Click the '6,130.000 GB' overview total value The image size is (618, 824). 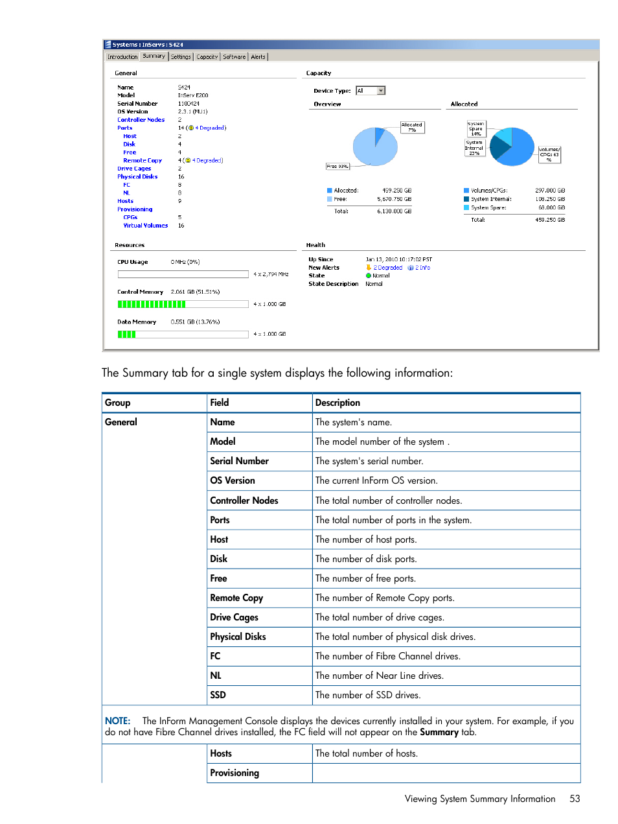click(395, 211)
